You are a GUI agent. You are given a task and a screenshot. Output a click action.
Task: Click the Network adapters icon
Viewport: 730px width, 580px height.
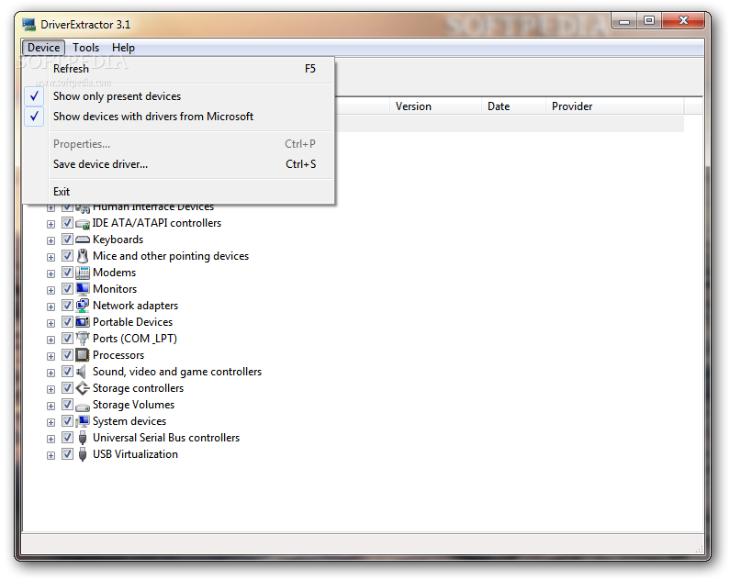[x=83, y=306]
